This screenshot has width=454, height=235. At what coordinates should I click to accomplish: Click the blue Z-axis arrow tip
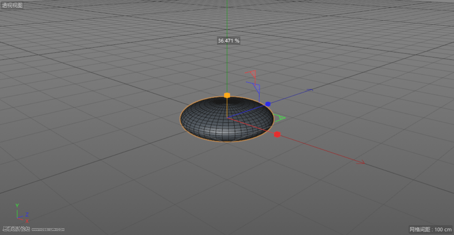pos(310,90)
